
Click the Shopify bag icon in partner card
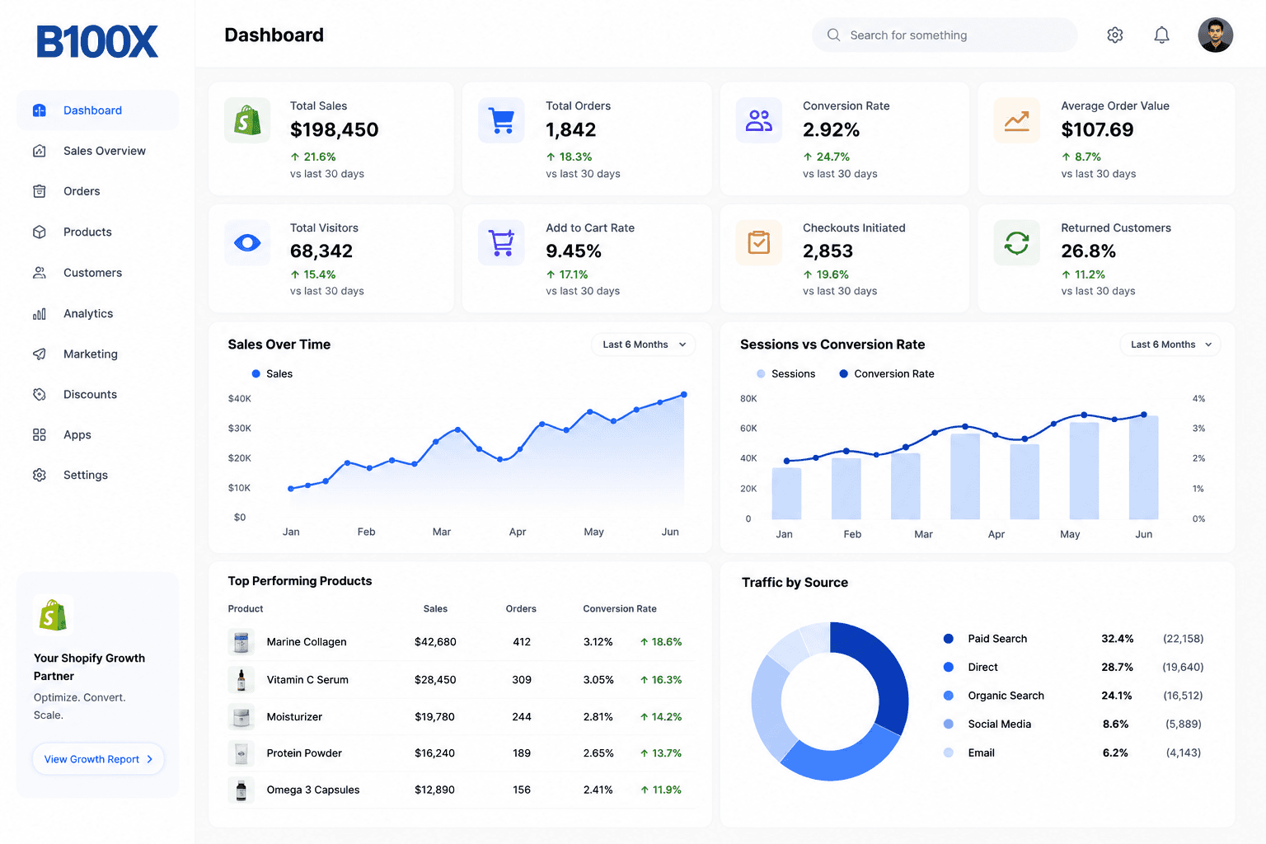pos(53,615)
